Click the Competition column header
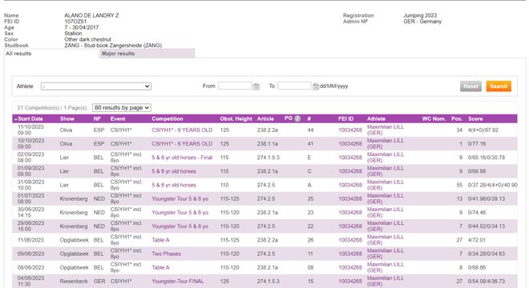This screenshot has height=288, width=529. (168, 119)
